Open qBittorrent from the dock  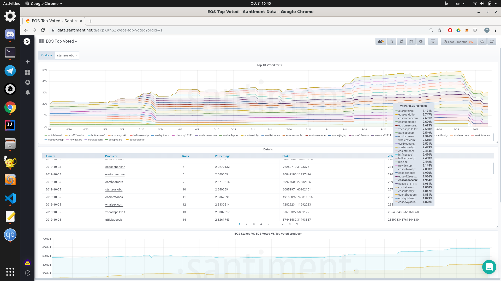pyautogui.click(x=10, y=235)
